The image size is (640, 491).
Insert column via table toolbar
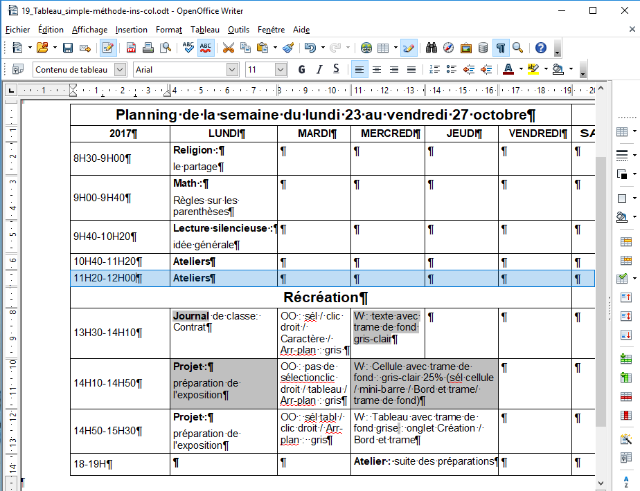coord(625,378)
